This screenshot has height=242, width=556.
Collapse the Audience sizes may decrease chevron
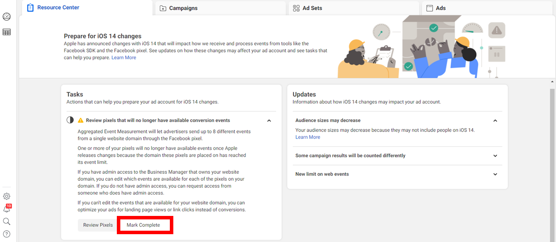tap(495, 121)
